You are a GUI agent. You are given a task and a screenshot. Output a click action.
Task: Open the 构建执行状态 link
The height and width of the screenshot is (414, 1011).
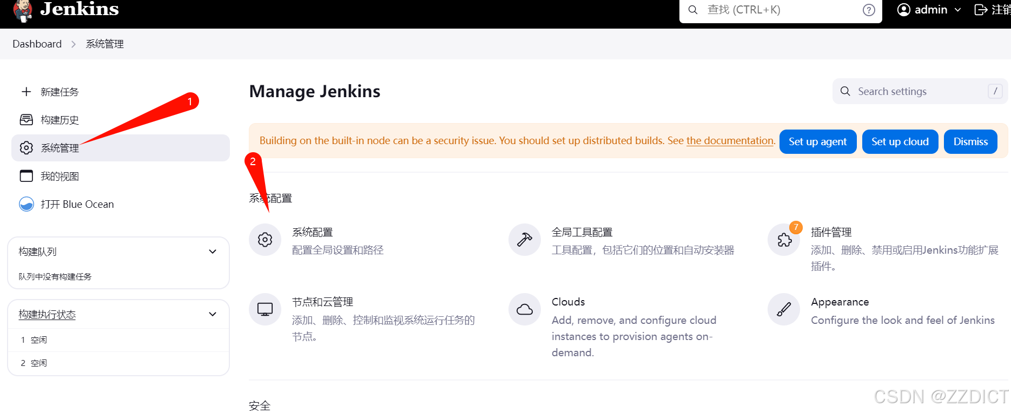point(47,314)
